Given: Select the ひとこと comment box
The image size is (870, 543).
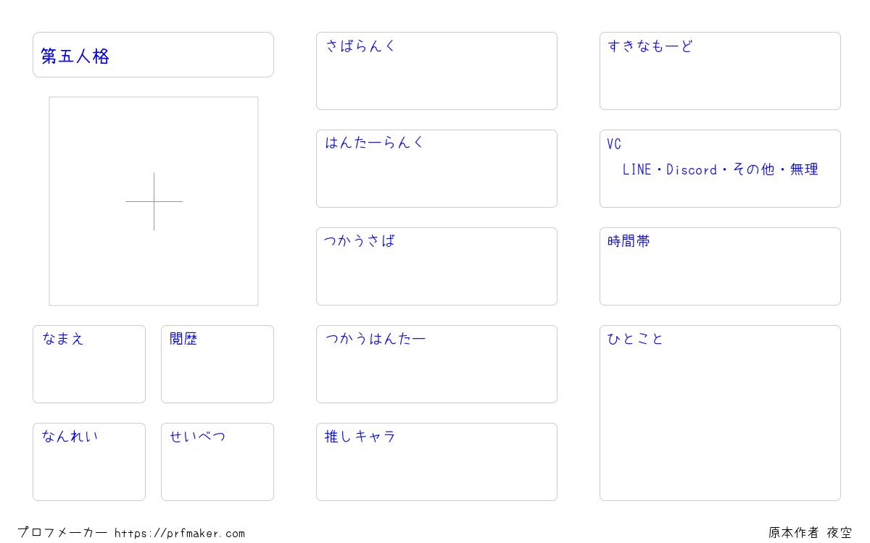Looking at the screenshot, I should (720, 413).
